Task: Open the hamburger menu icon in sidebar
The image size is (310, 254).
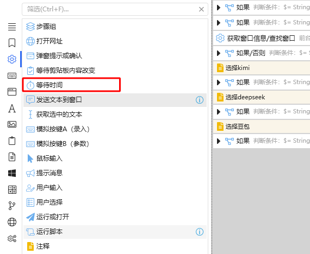Action: 12,27
